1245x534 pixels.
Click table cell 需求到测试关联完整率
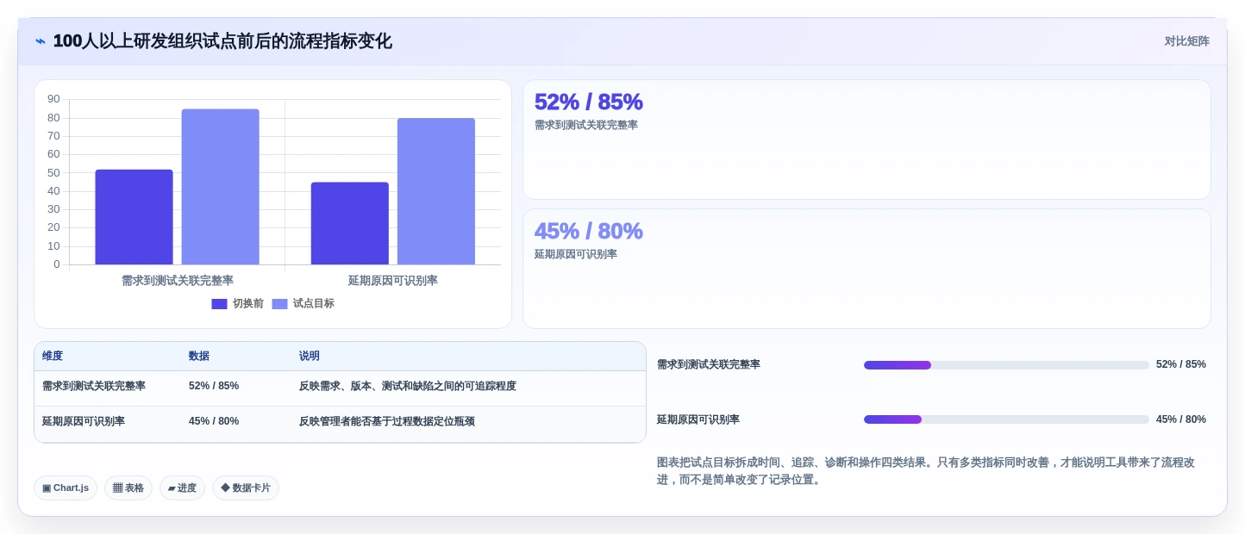coord(94,386)
